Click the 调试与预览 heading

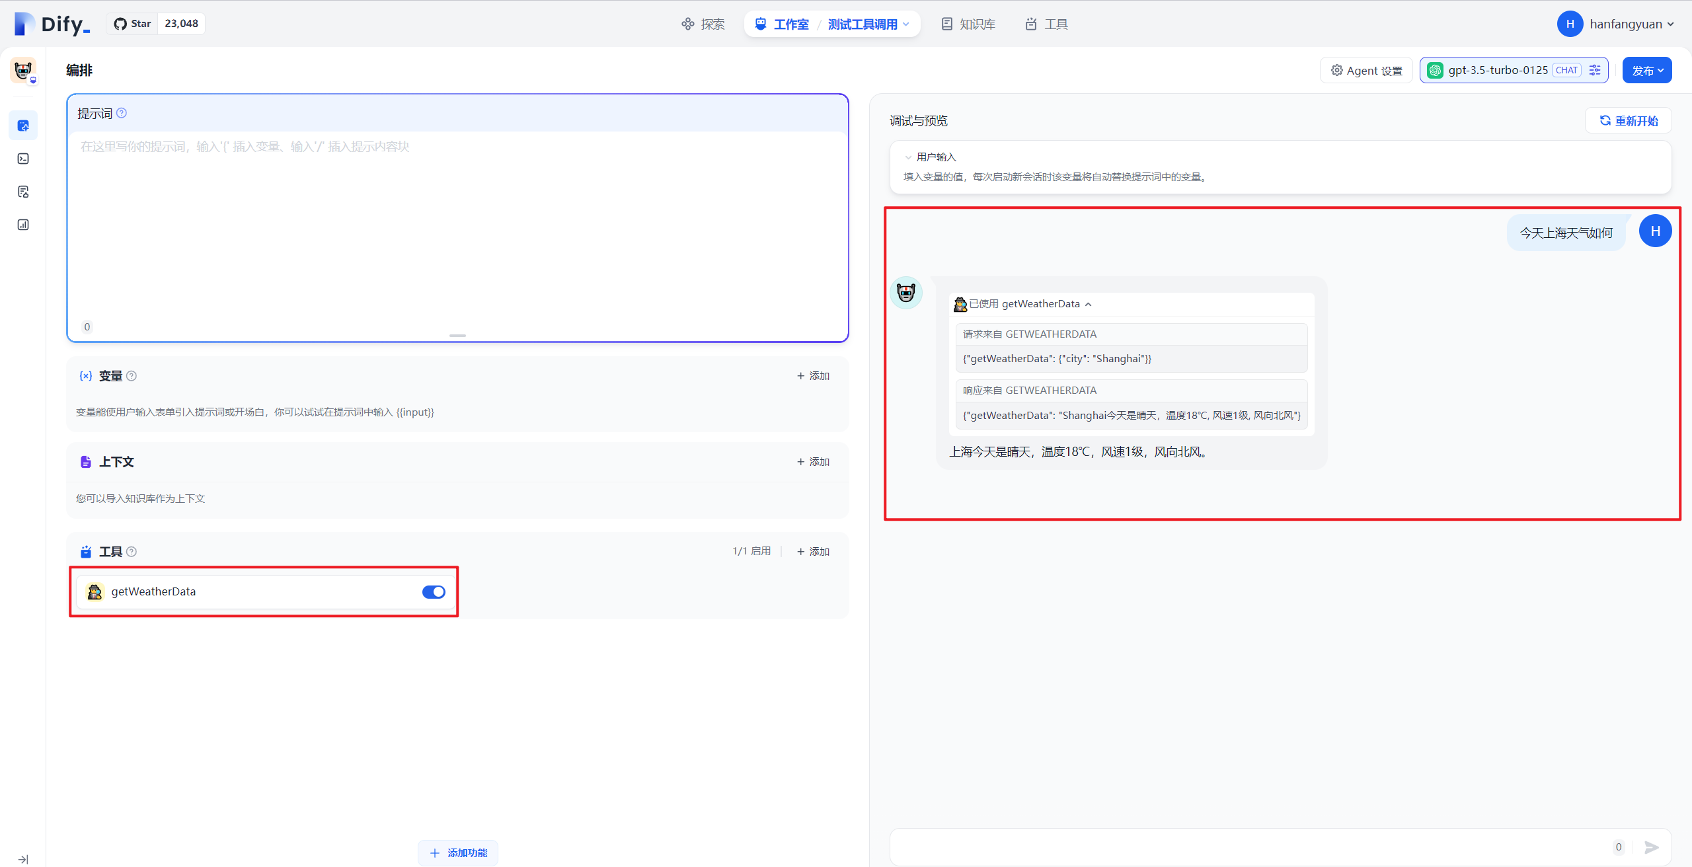coord(919,121)
